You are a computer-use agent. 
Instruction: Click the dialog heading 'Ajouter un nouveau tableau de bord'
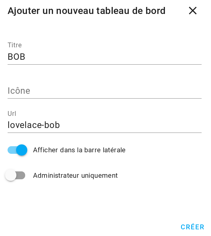(86, 11)
